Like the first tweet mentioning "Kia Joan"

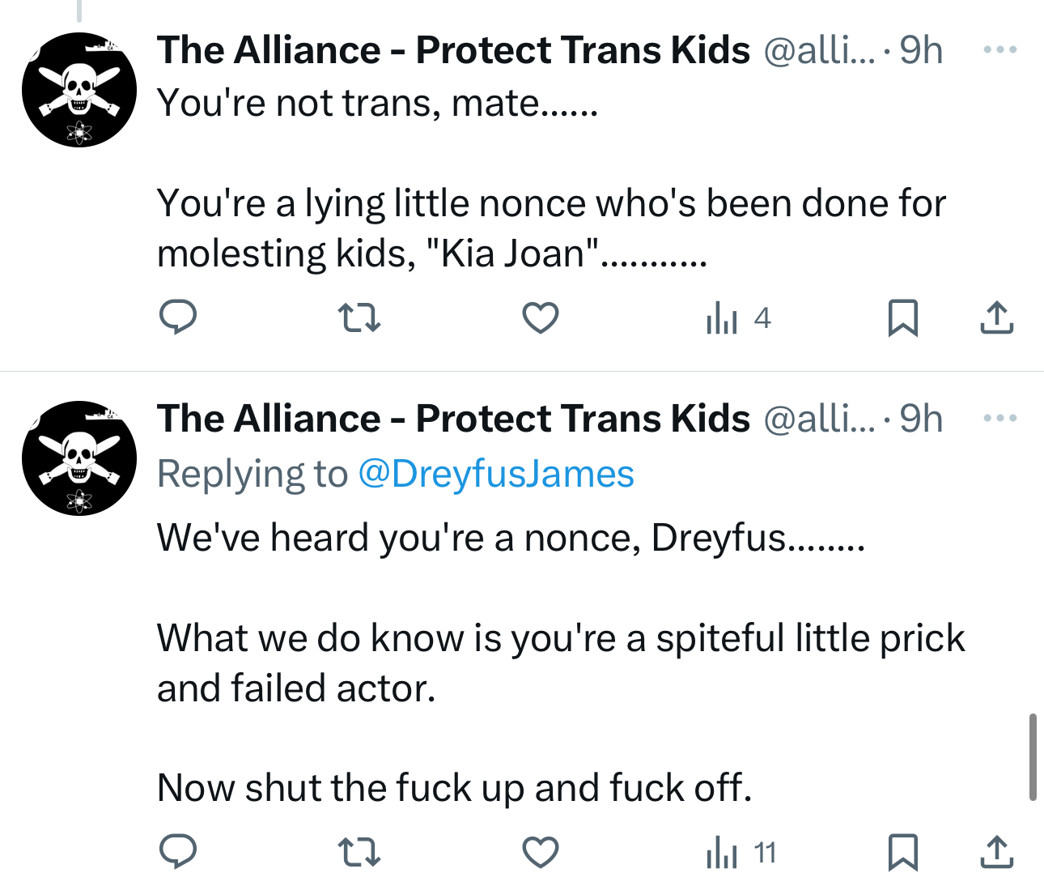(541, 317)
